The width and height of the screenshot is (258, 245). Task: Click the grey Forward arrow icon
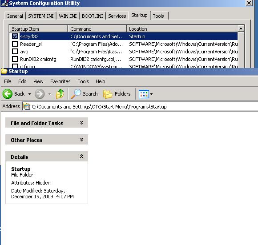pyautogui.click(x=40, y=94)
